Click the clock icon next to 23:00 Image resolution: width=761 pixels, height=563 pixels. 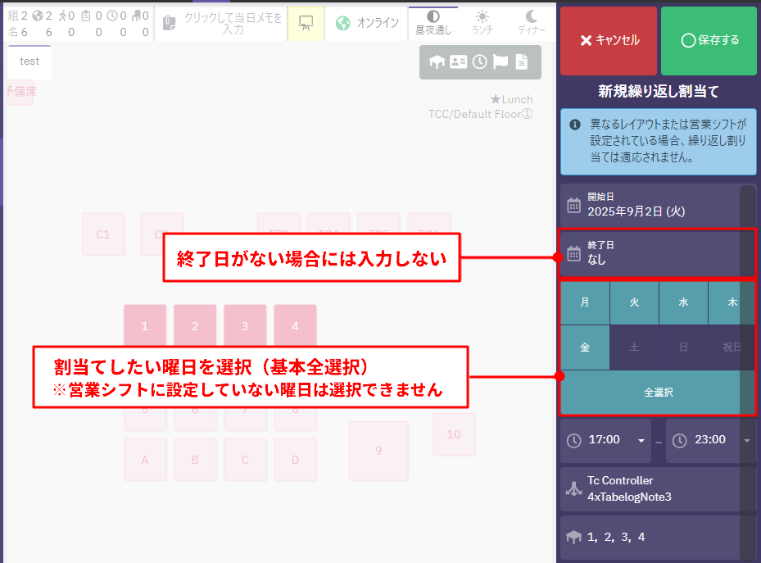(679, 441)
